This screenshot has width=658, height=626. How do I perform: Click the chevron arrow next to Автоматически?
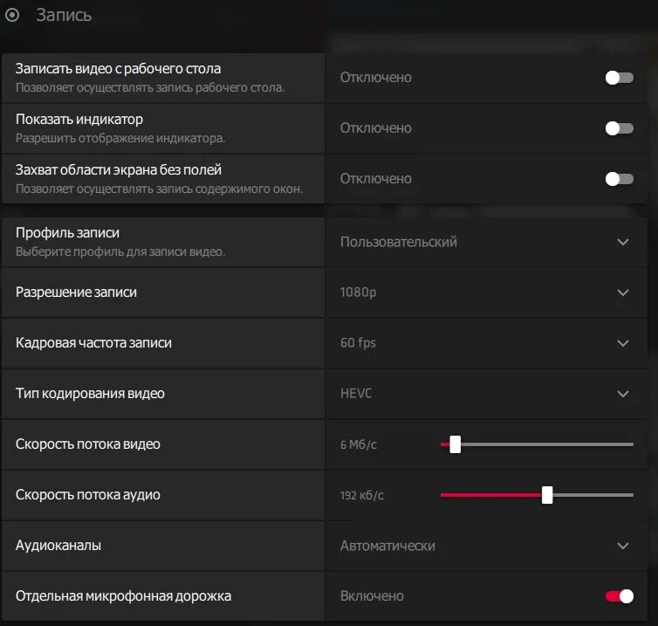623,546
